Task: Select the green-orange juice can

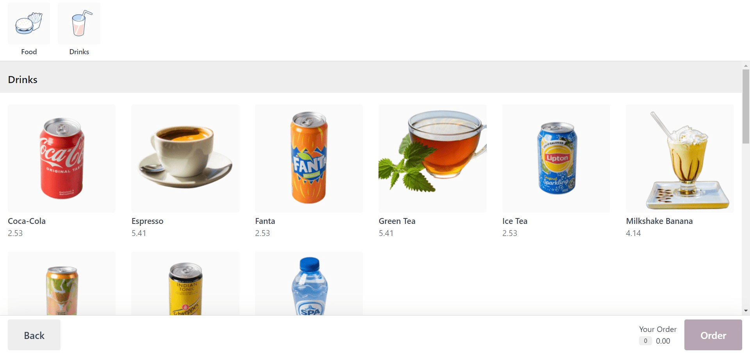Action: tap(62, 284)
